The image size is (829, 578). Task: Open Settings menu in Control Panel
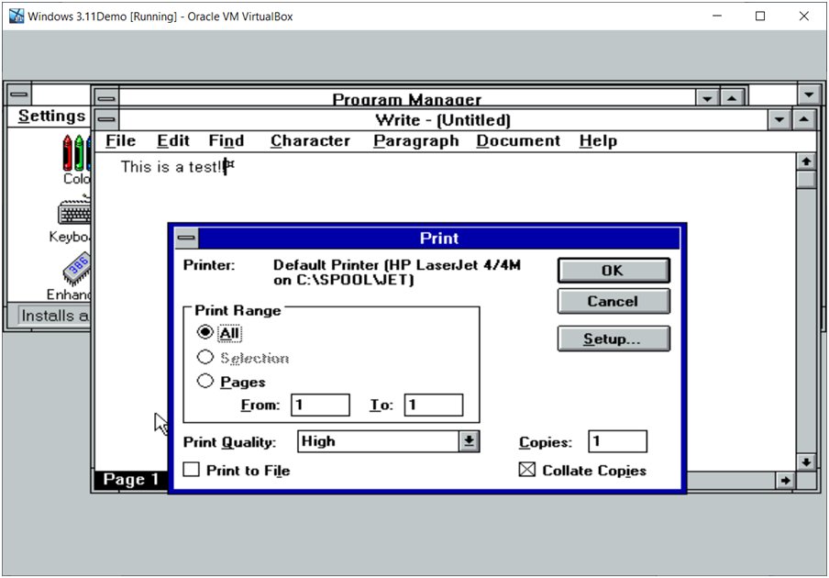[x=51, y=116]
